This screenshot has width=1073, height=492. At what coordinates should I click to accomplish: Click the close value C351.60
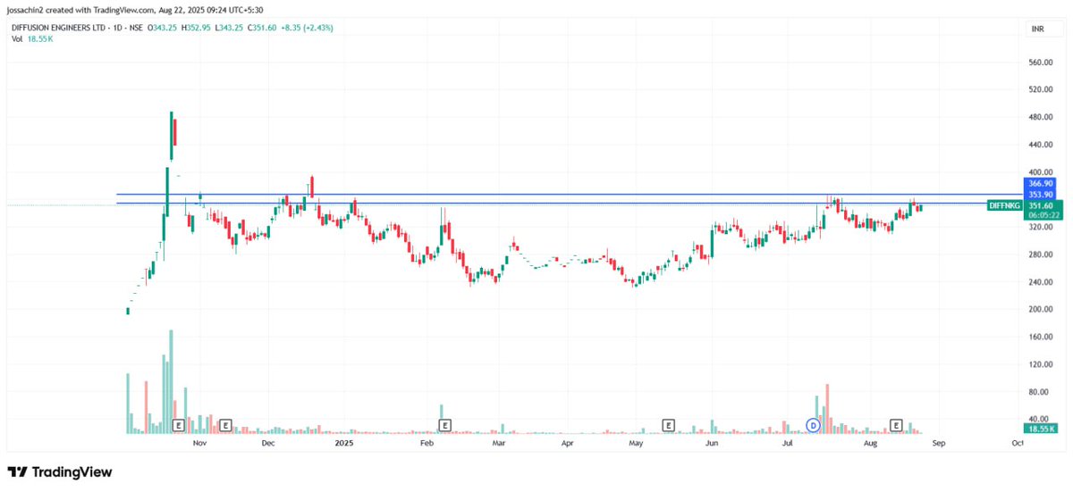tap(262, 29)
